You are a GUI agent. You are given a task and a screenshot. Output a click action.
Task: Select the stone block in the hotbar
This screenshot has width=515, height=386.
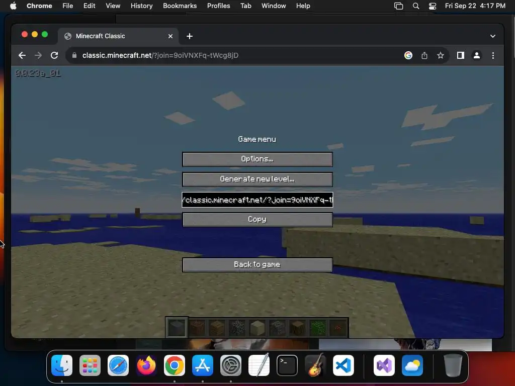pos(177,328)
